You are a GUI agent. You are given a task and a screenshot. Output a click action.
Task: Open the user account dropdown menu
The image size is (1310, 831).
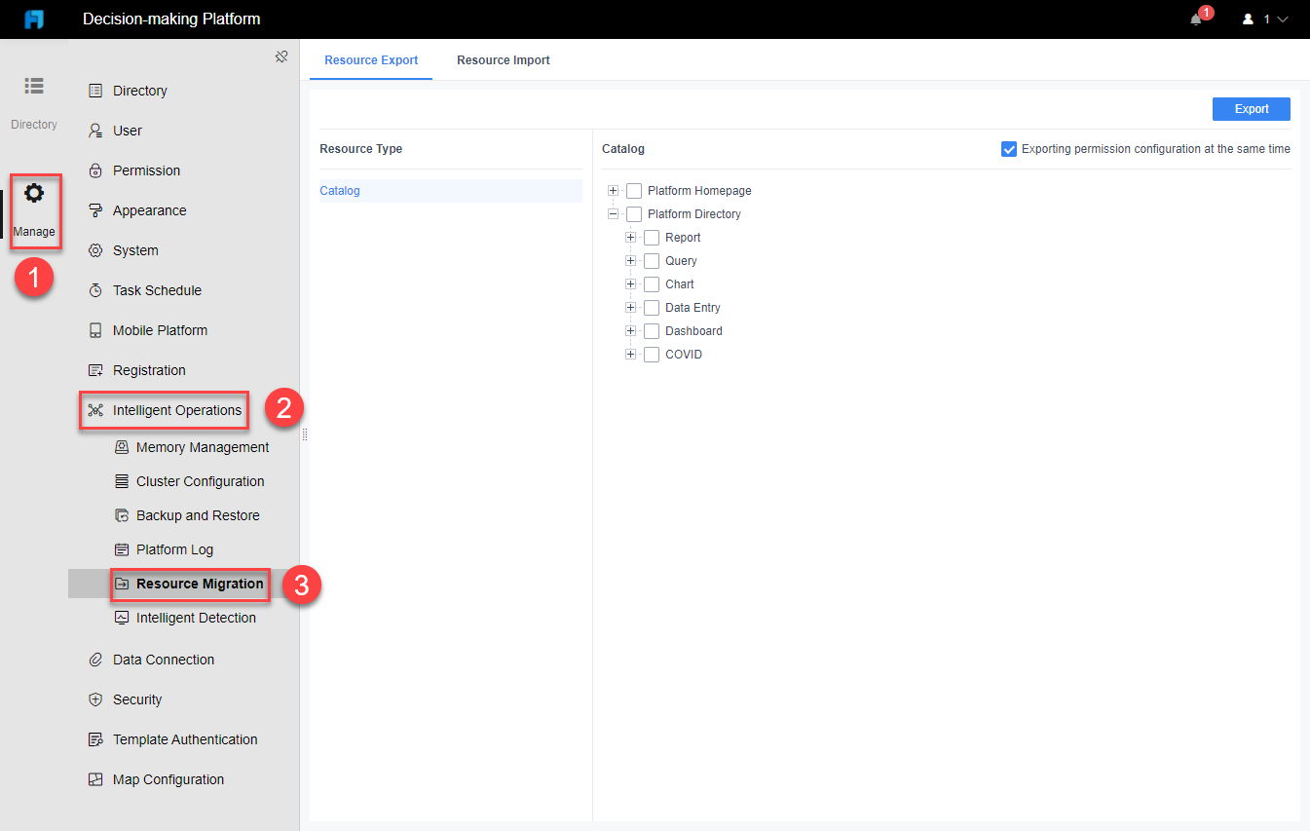click(1267, 18)
